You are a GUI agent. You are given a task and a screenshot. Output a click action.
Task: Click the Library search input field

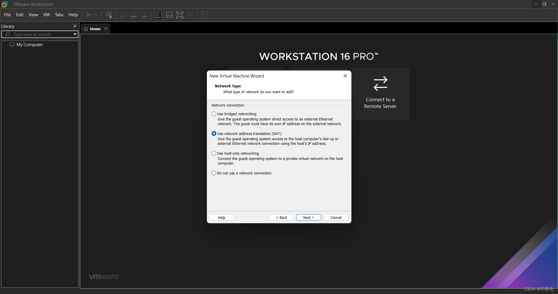[40, 34]
